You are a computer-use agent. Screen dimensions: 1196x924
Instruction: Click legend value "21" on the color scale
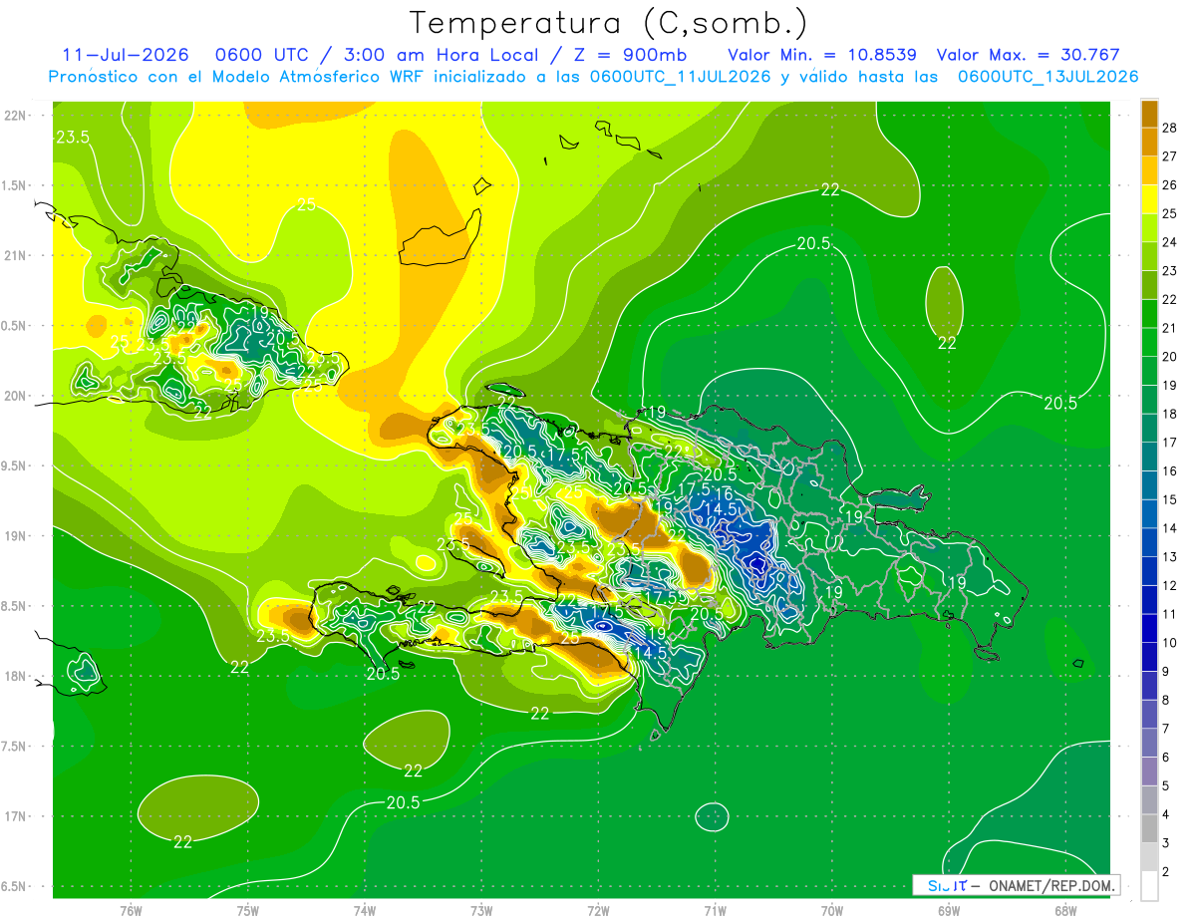tap(1171, 329)
